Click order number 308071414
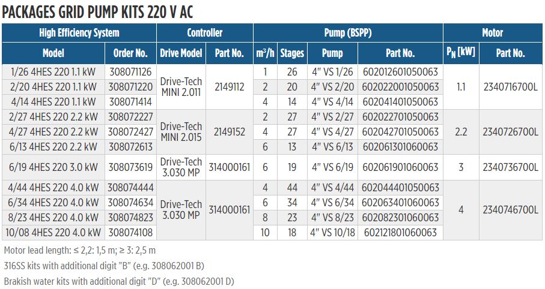Image resolution: width=545 pixels, height=289 pixels. click(x=130, y=102)
